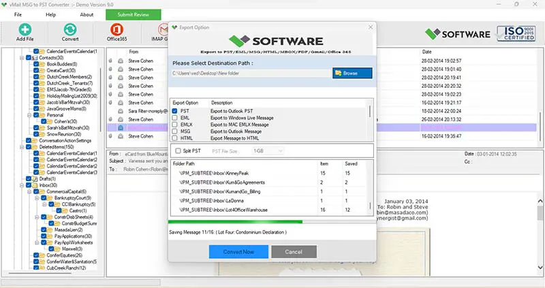The height and width of the screenshot is (288, 545).
Task: Click the green export progress bar
Action: pyautogui.click(x=235, y=222)
